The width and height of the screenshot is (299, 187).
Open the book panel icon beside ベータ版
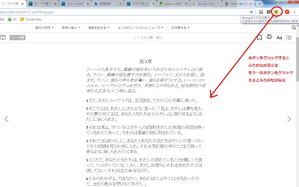3,37
